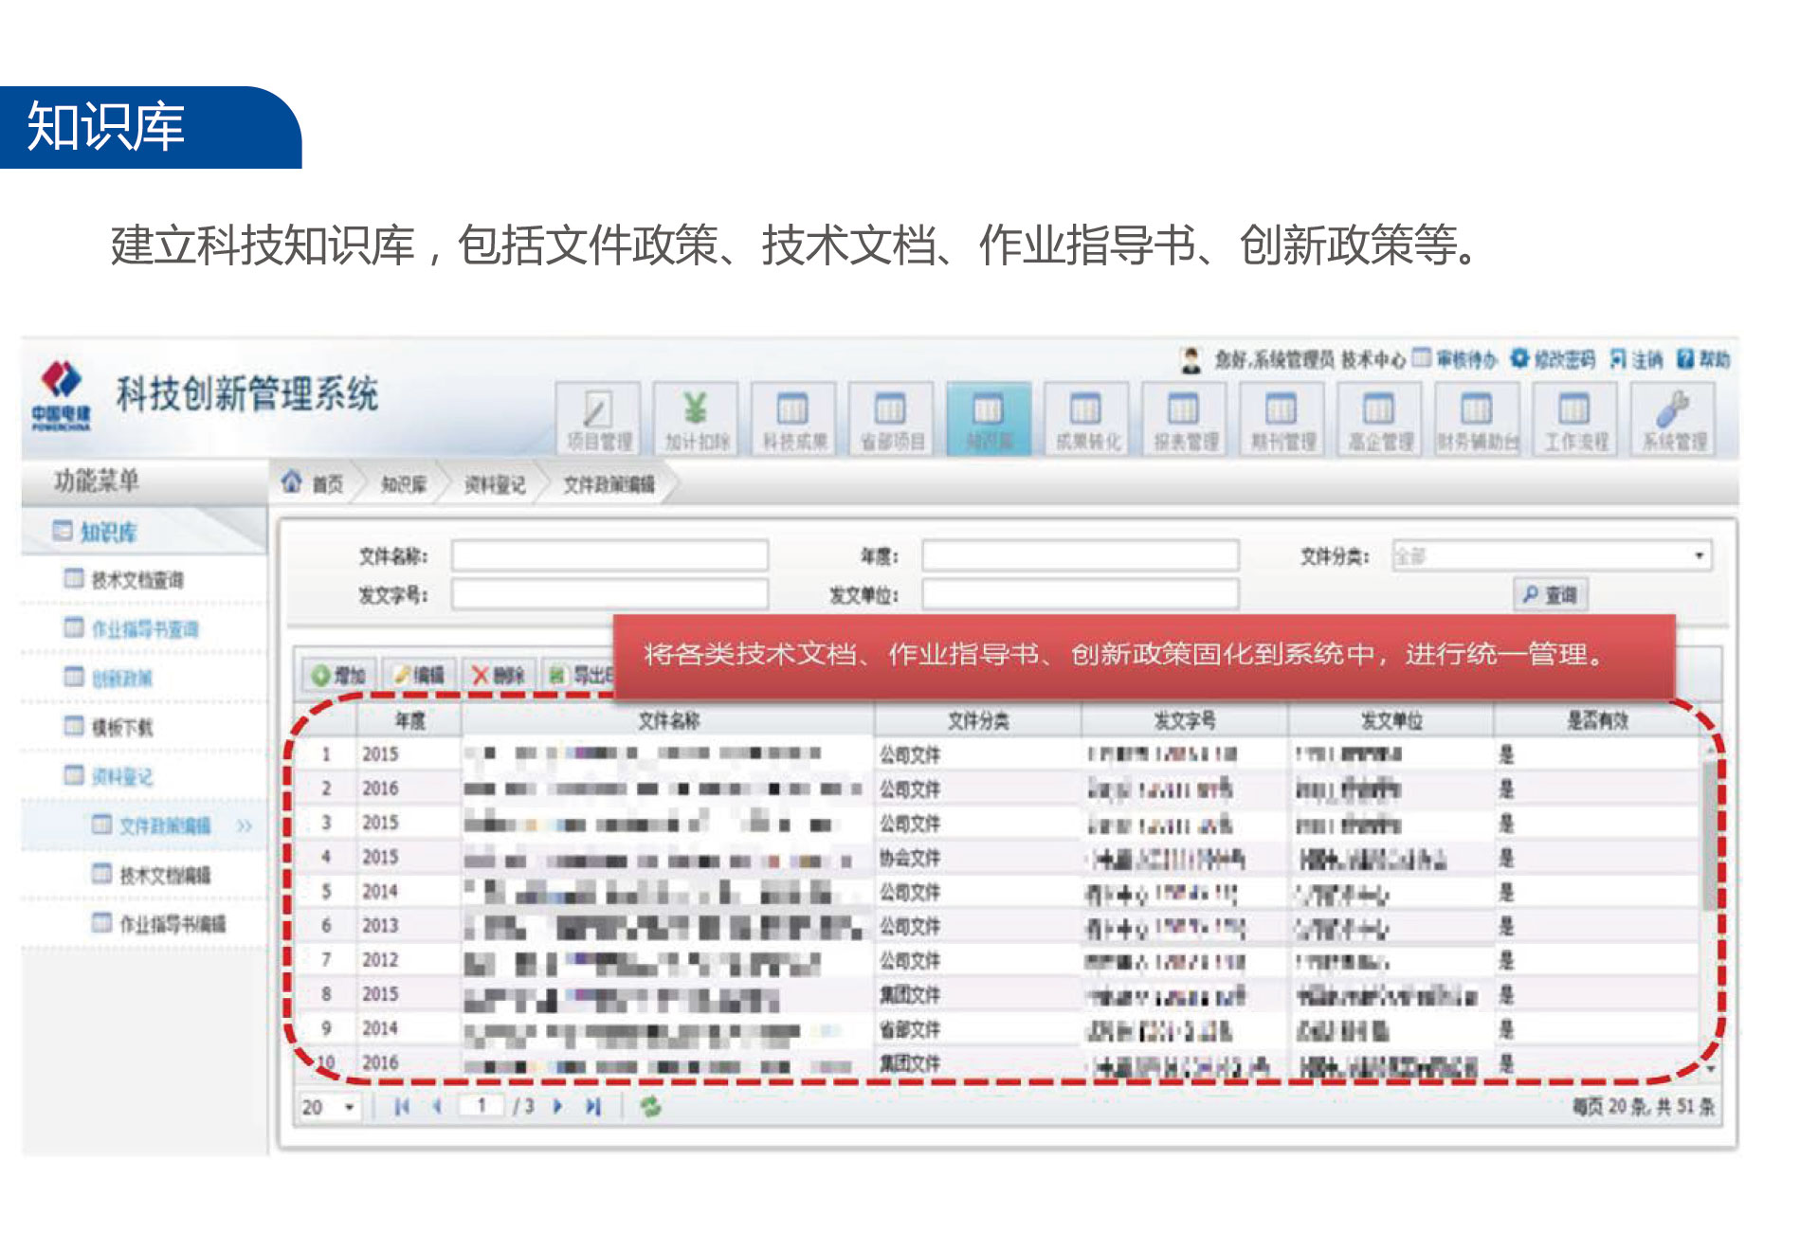Click the 查询 search button
The image size is (1818, 1233).
pos(1550,594)
